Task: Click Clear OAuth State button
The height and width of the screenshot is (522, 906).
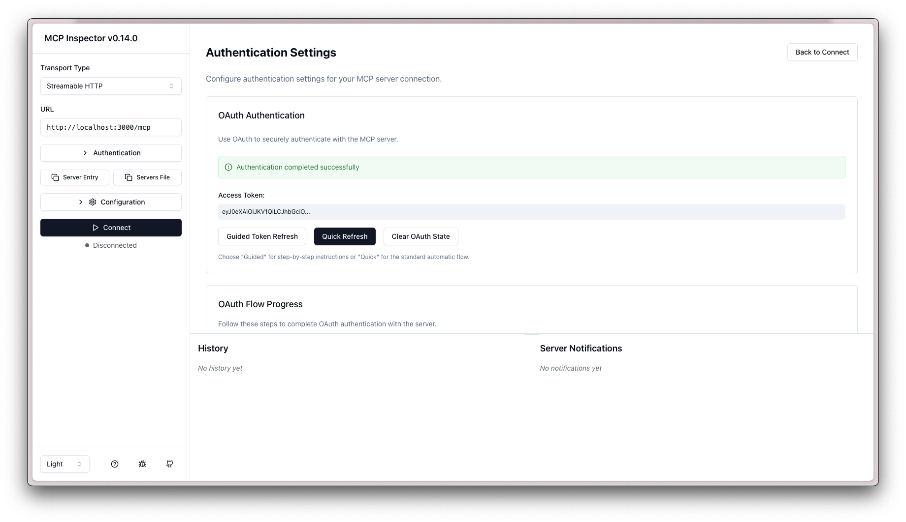Action: pos(421,236)
